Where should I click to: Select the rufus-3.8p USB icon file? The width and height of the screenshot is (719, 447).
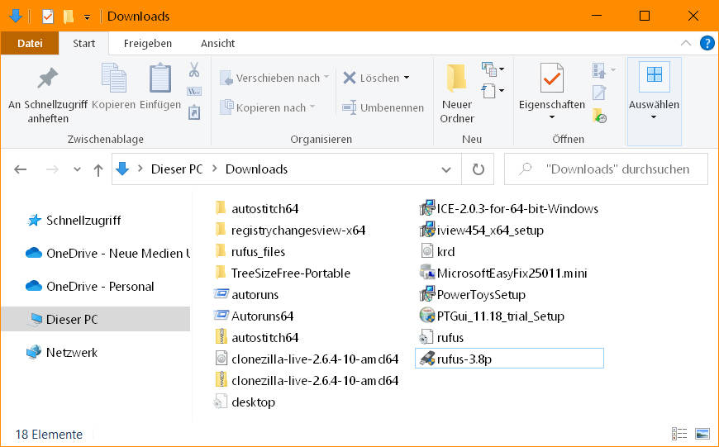click(509, 359)
